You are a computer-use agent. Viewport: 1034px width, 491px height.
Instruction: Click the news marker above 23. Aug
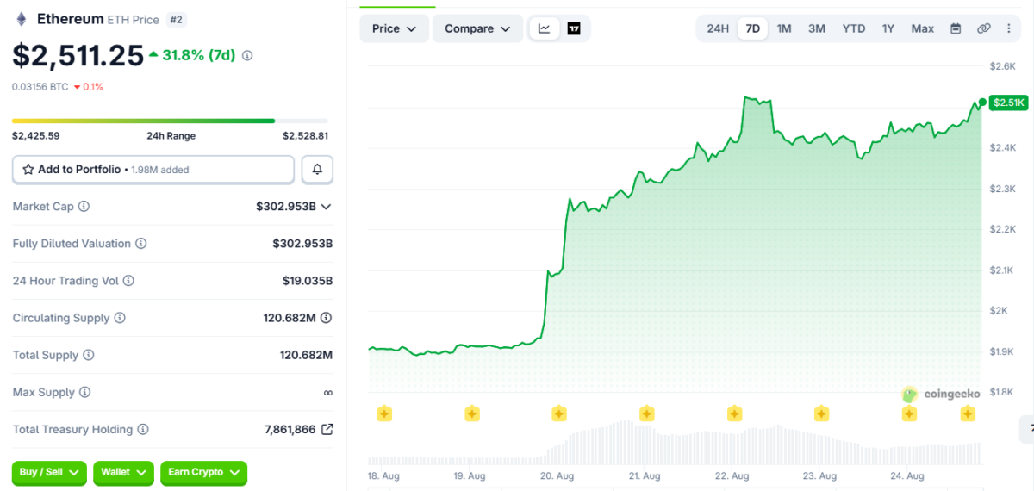point(821,414)
